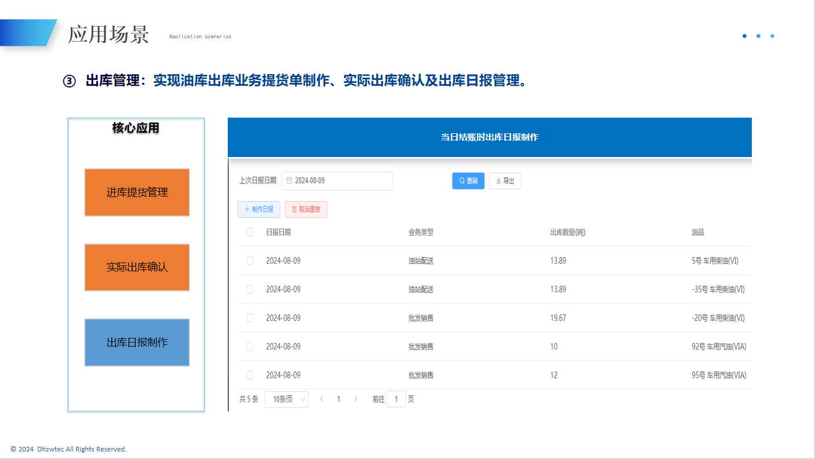Click the 5号 车用柴油(VI) cell
The height and width of the screenshot is (459, 815).
[715, 261]
